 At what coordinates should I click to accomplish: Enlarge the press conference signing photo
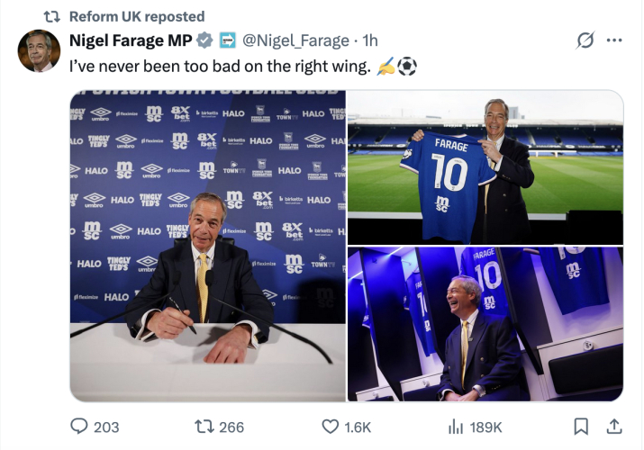[208, 246]
